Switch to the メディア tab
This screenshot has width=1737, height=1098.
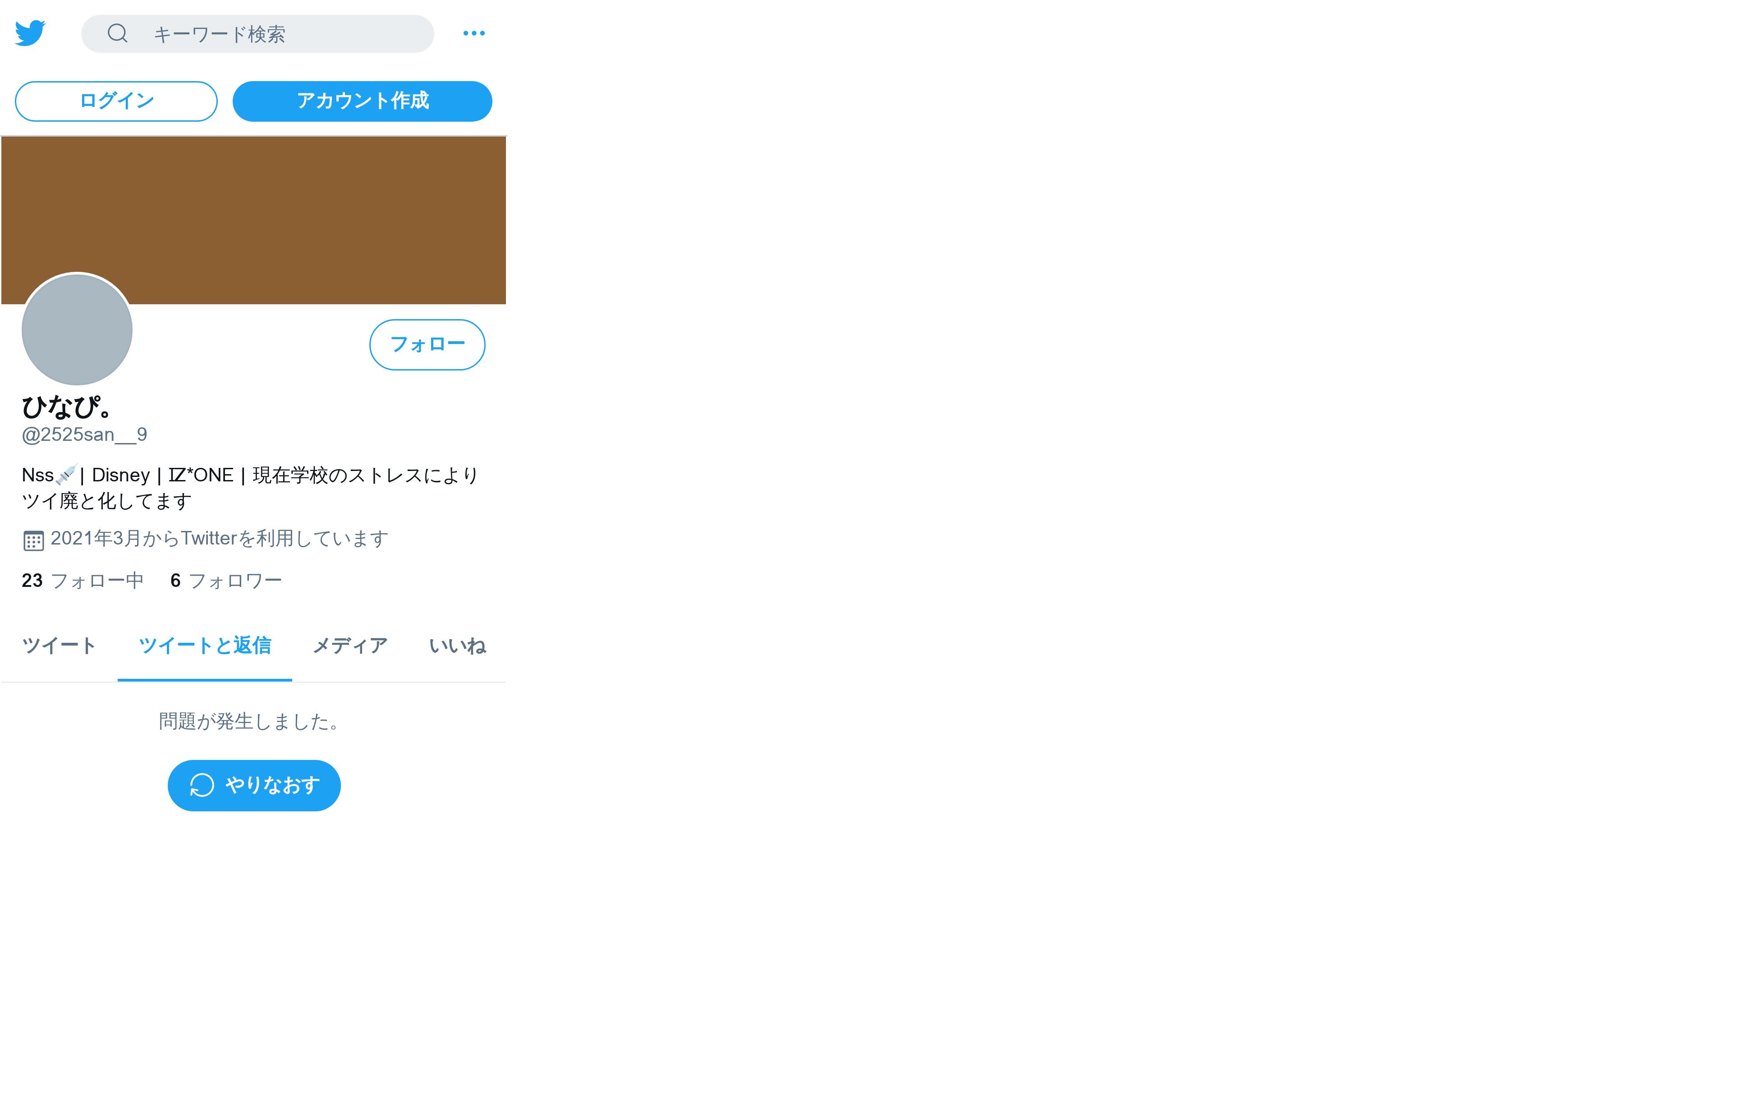point(350,646)
